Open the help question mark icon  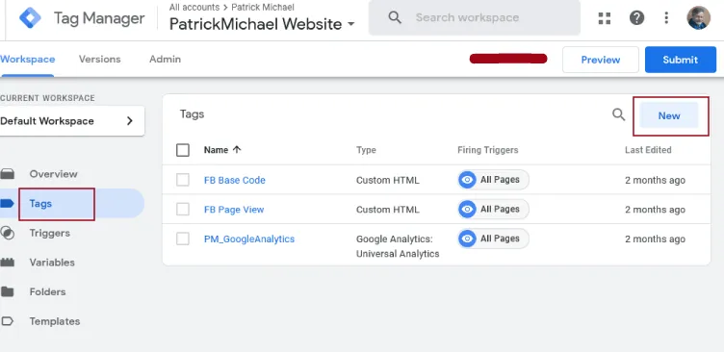coord(636,18)
